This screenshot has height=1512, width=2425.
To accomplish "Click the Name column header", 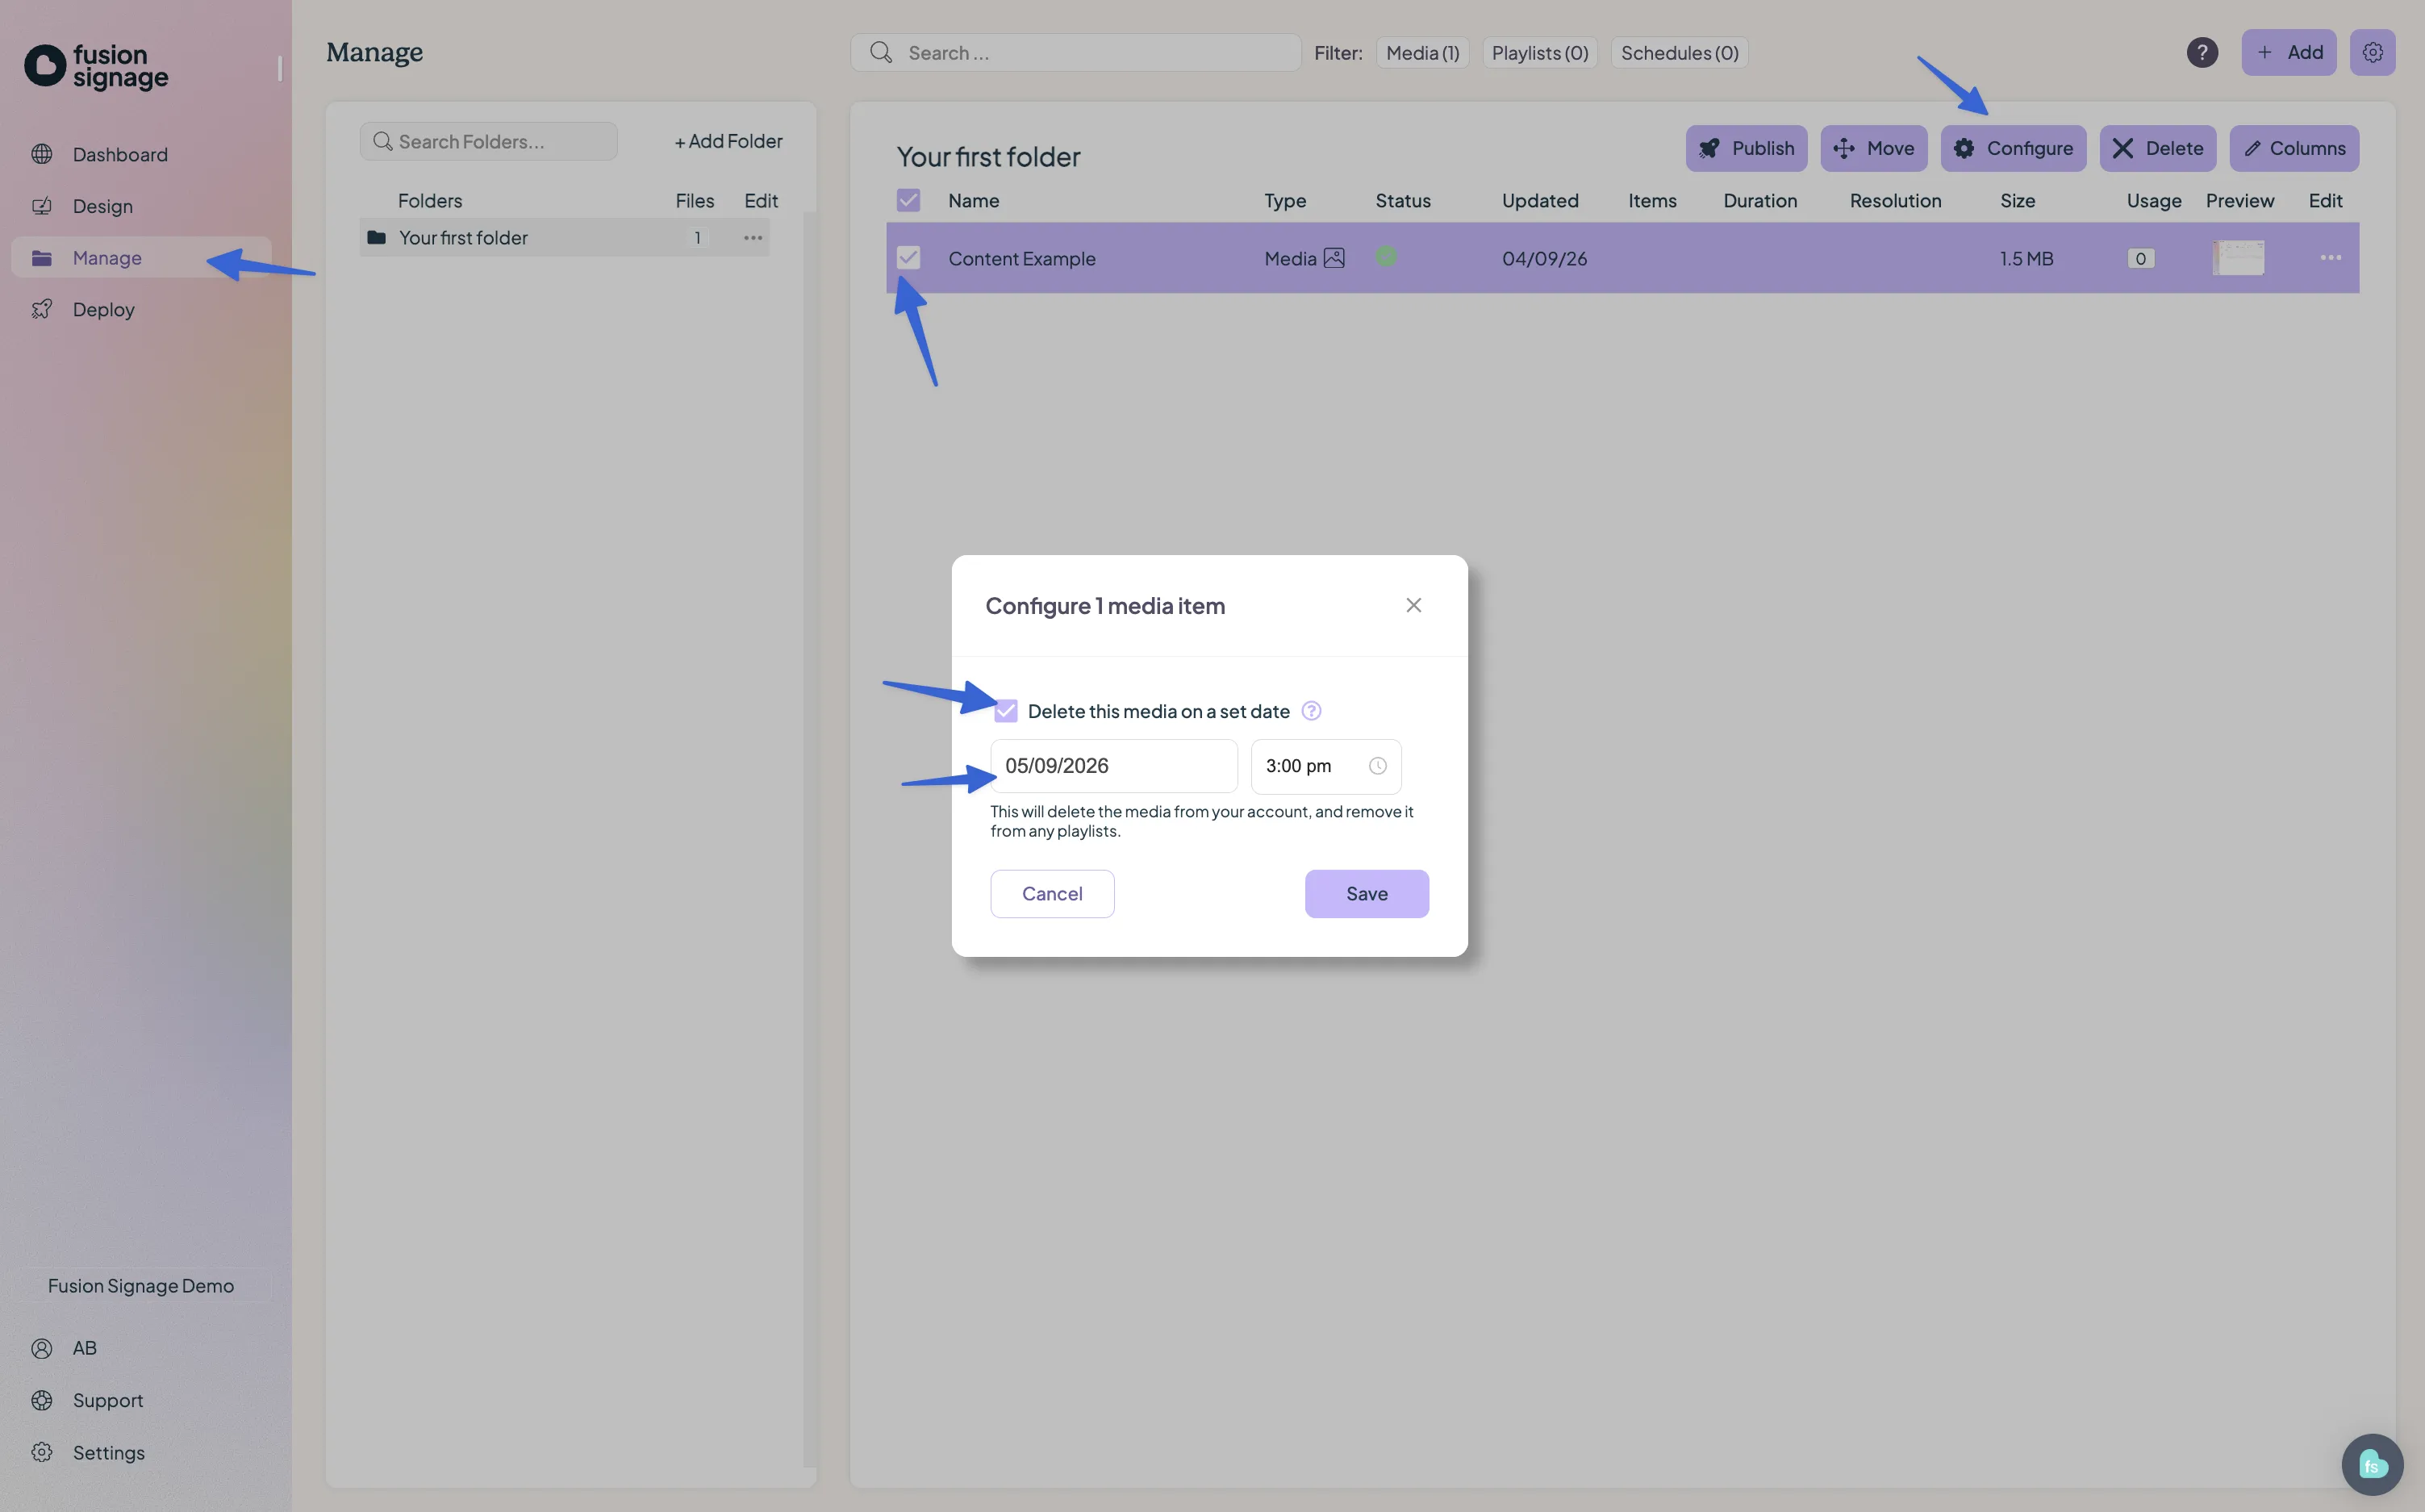I will 974,200.
